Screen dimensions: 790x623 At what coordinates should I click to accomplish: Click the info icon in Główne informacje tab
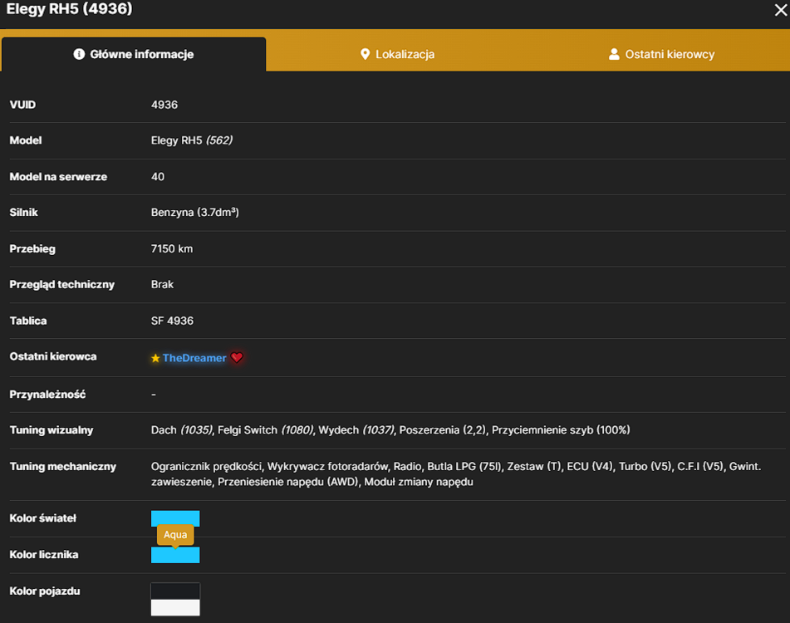coord(79,54)
